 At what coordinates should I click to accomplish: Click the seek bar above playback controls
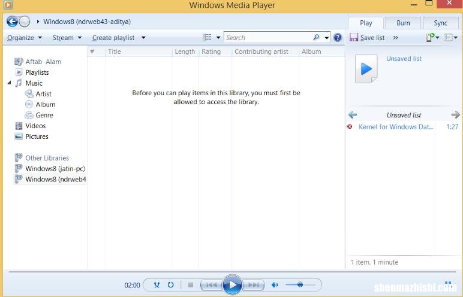(232, 272)
